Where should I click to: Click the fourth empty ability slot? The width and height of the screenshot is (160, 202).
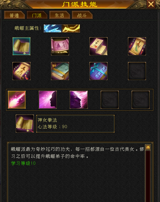pos(110,100)
